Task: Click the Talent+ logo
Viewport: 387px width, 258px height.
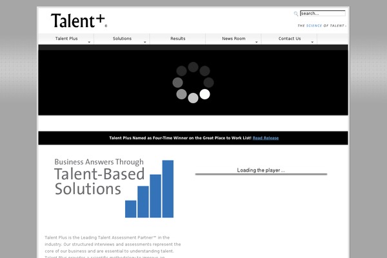Action: tap(79, 21)
